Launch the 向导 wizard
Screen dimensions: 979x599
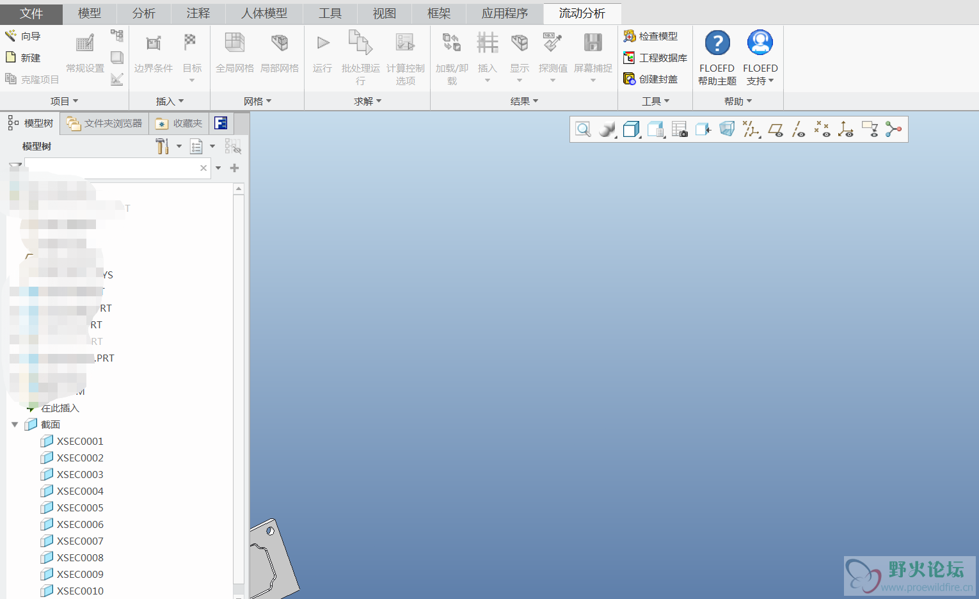23,36
